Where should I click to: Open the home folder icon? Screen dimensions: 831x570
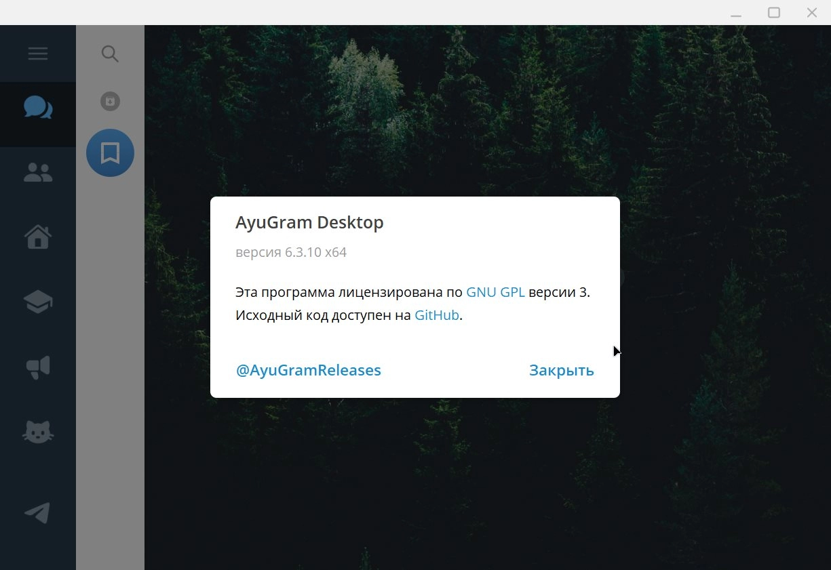38,237
